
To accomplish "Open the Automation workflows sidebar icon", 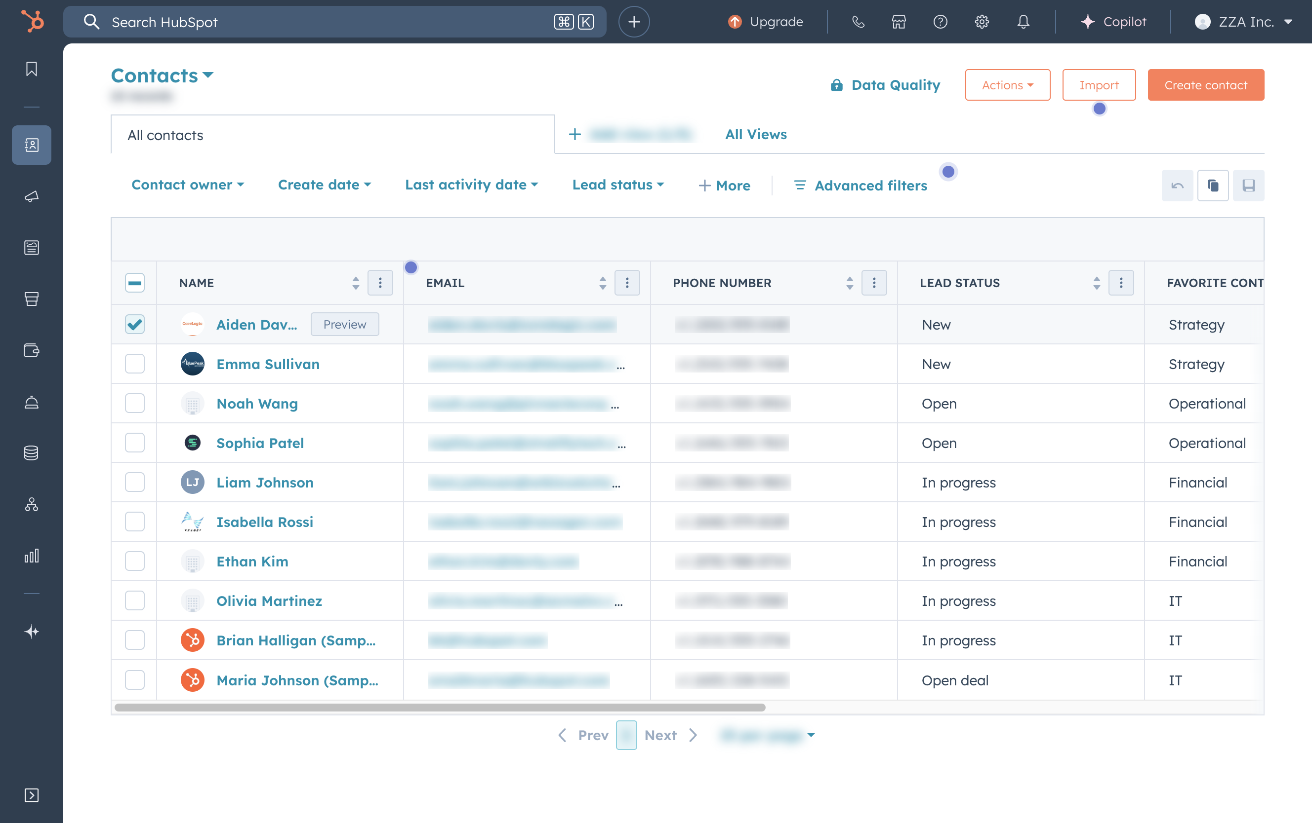I will [x=32, y=505].
